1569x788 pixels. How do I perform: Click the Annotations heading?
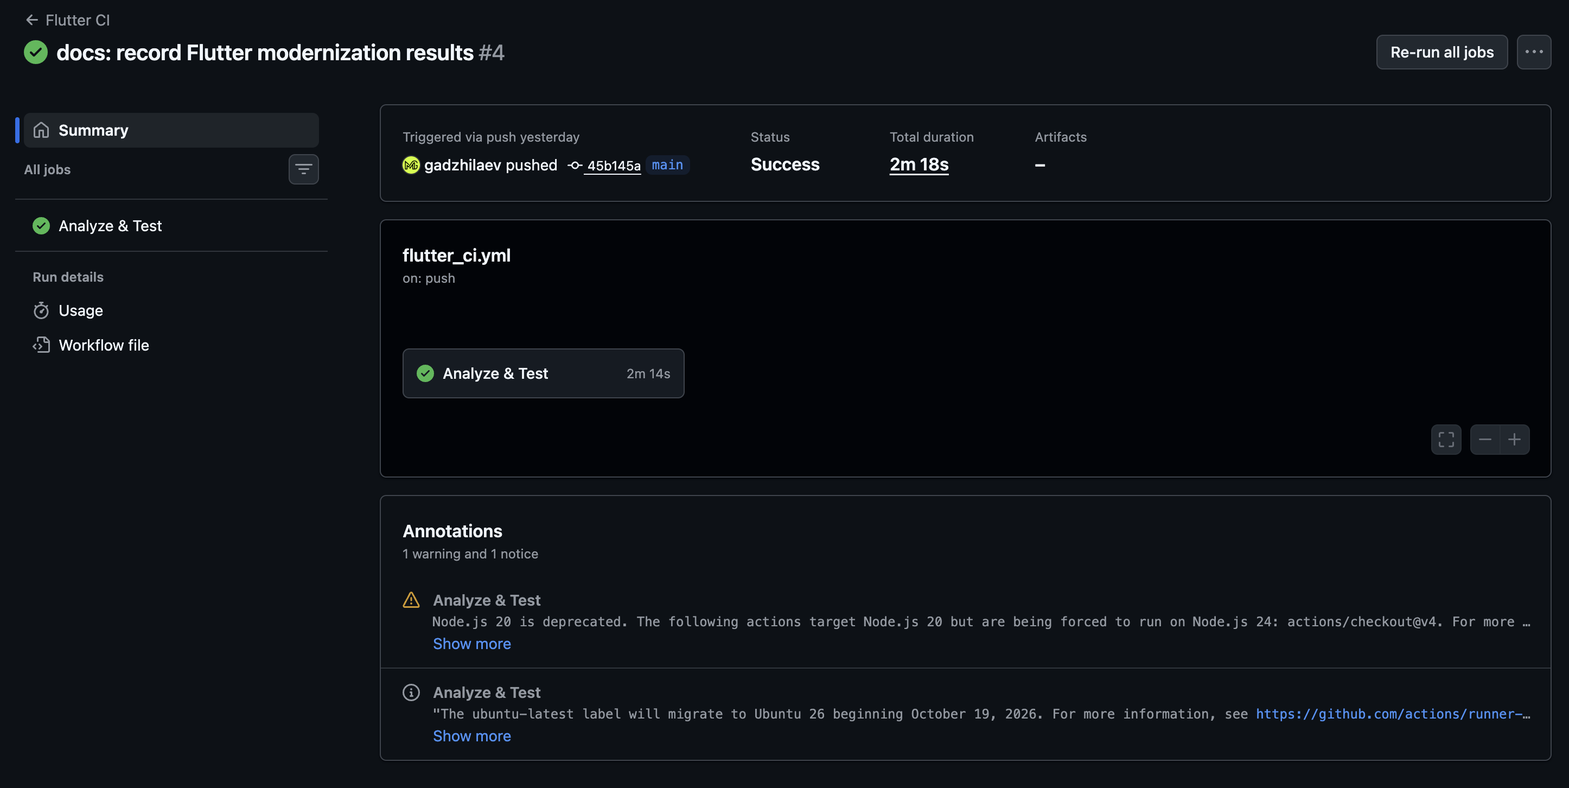(452, 531)
